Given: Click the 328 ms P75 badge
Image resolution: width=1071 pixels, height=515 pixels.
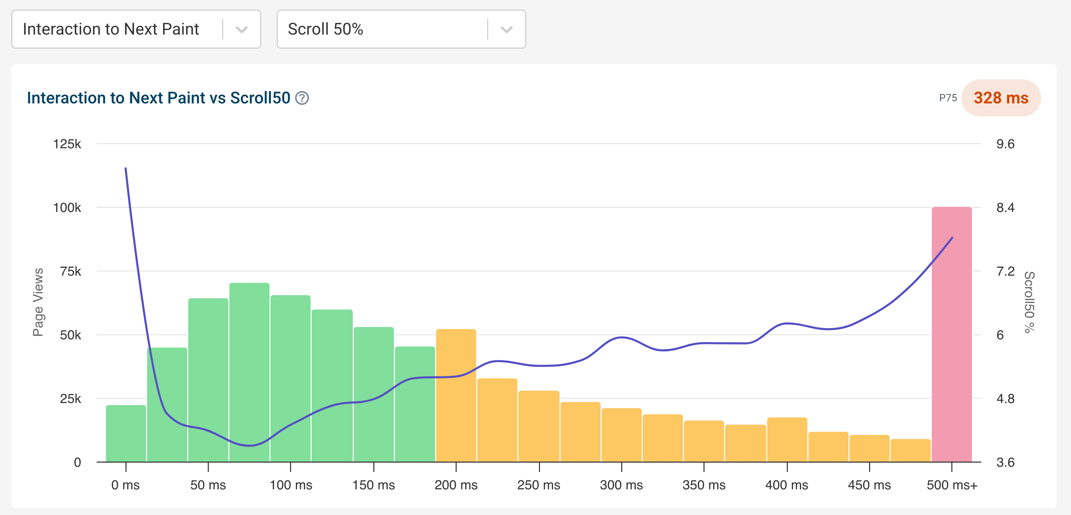Looking at the screenshot, I should click(1001, 98).
